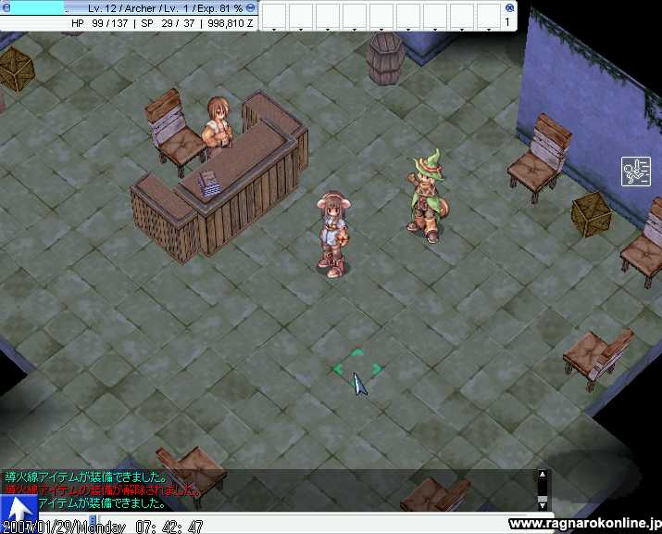Close the hotkey shortcut bar
The height and width of the screenshot is (534, 662).
click(x=509, y=7)
